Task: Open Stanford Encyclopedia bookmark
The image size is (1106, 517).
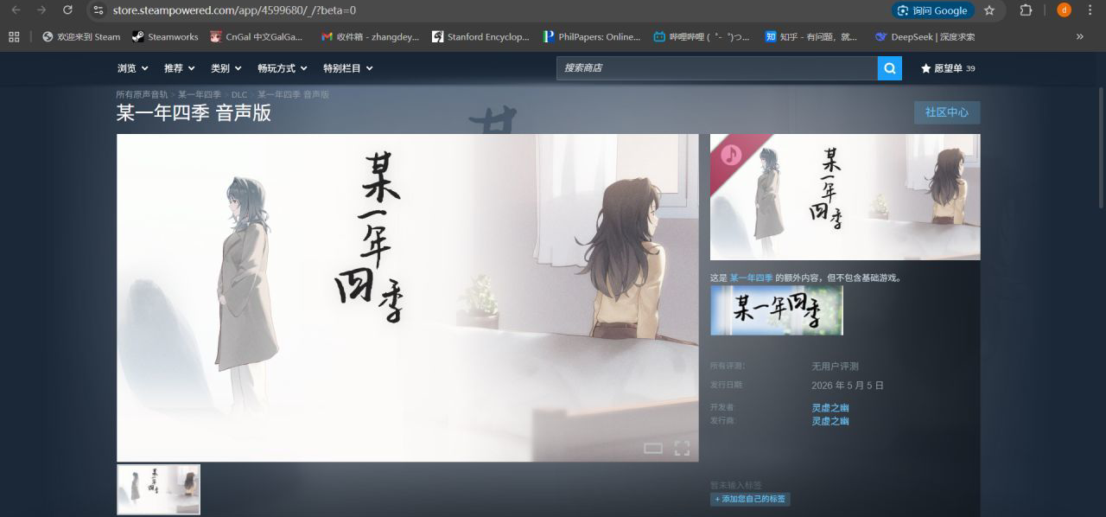Action: [481, 36]
